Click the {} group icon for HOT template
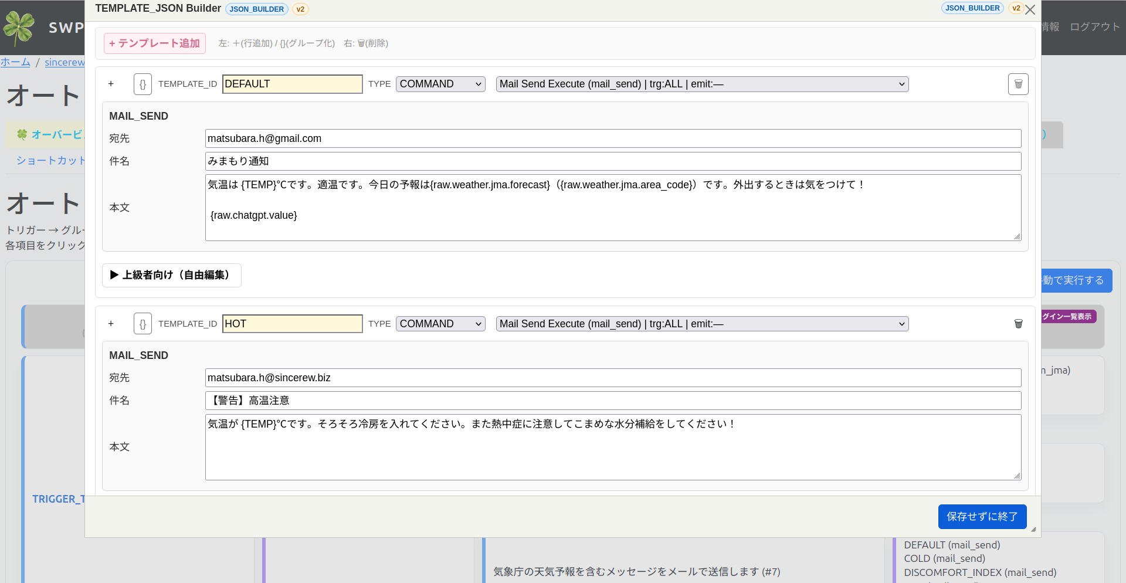Viewport: 1126px width, 583px height. point(143,323)
